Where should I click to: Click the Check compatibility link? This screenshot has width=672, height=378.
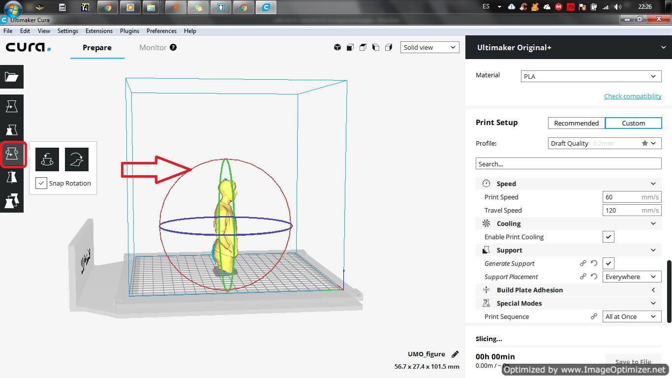pos(633,96)
